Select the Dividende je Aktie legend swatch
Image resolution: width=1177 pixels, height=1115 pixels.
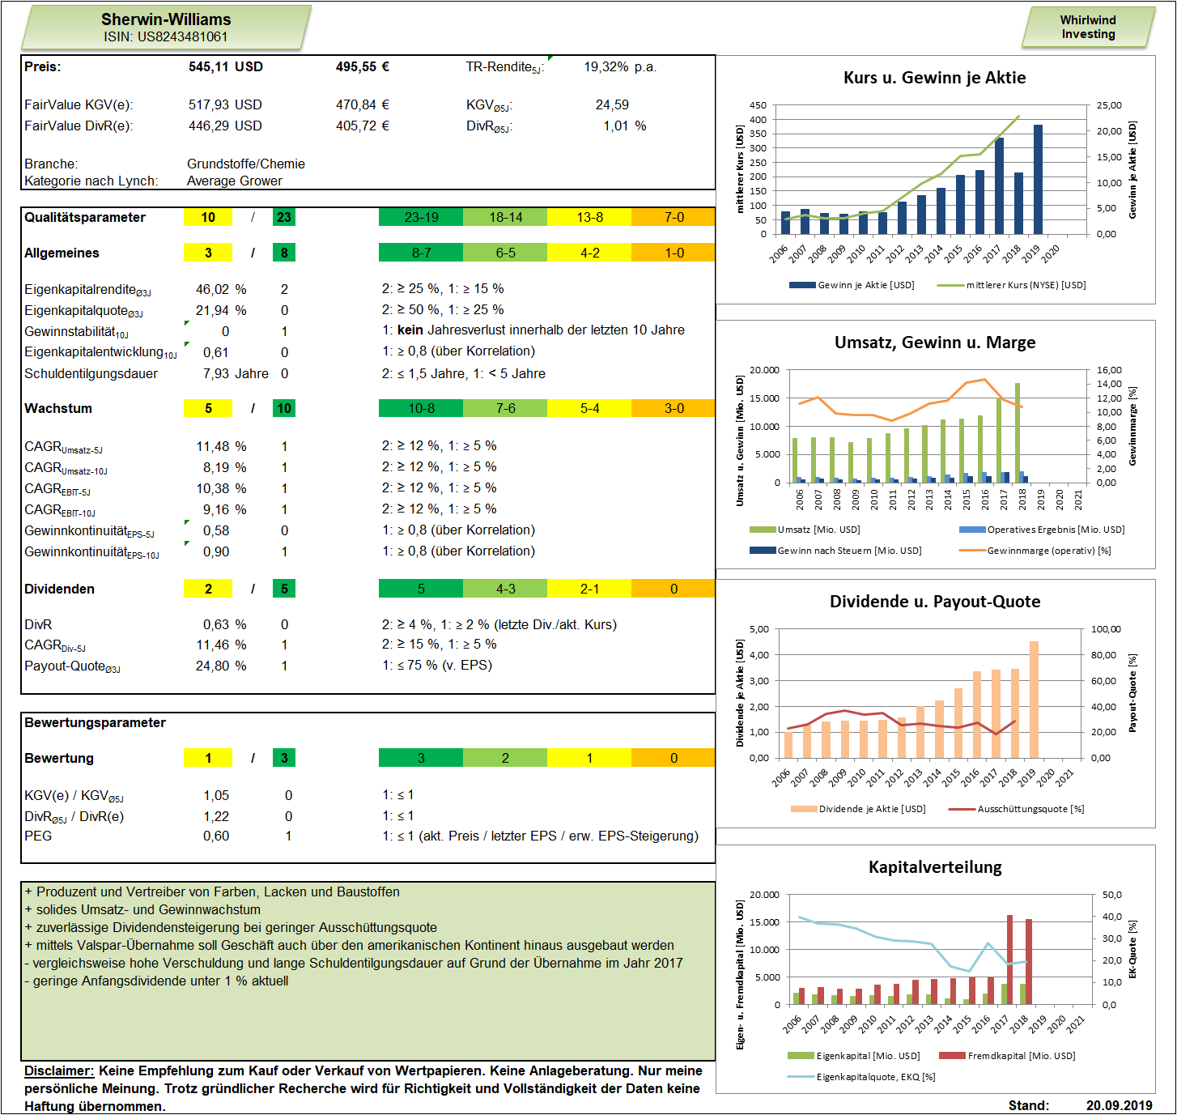(x=804, y=809)
